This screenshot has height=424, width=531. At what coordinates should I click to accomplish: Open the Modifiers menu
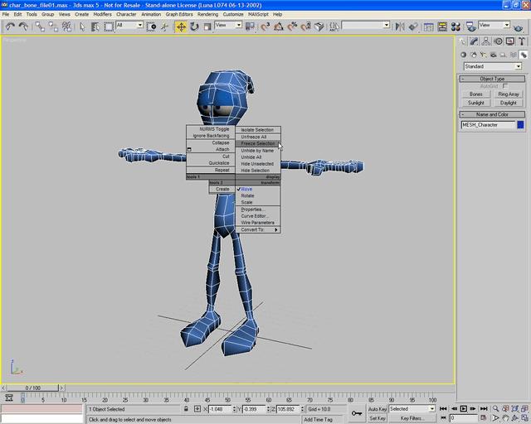tap(102, 14)
